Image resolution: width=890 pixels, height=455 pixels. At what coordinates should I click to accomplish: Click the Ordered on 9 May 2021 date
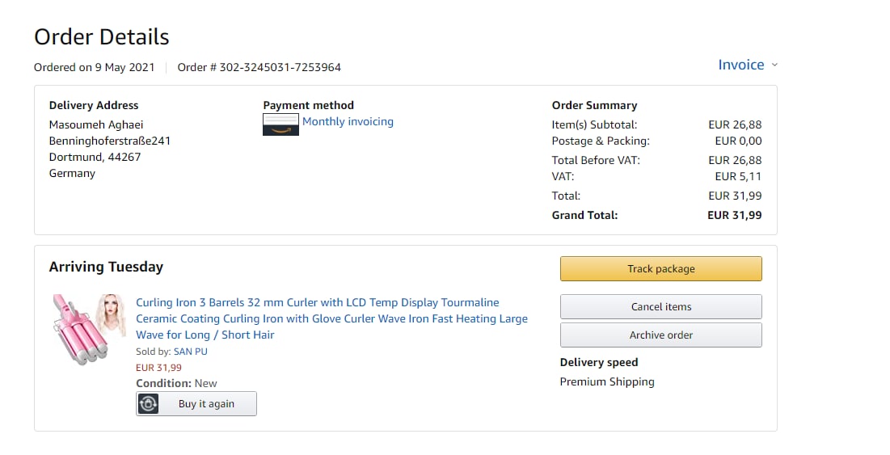pos(94,67)
